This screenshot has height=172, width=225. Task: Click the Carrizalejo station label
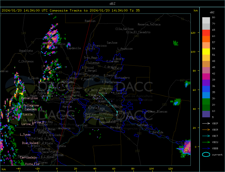[x=28, y=158]
